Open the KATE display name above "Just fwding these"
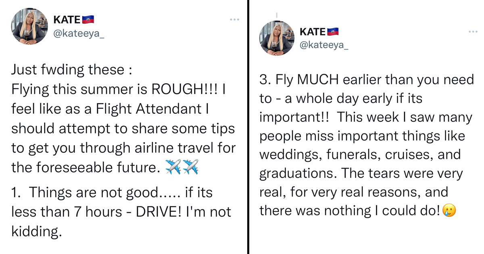 (67, 20)
